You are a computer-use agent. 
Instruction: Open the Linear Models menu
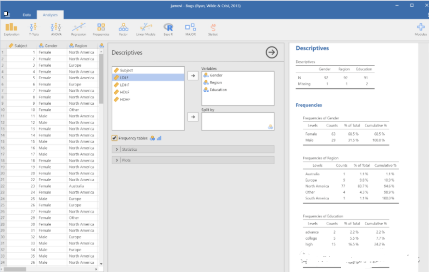(x=146, y=29)
